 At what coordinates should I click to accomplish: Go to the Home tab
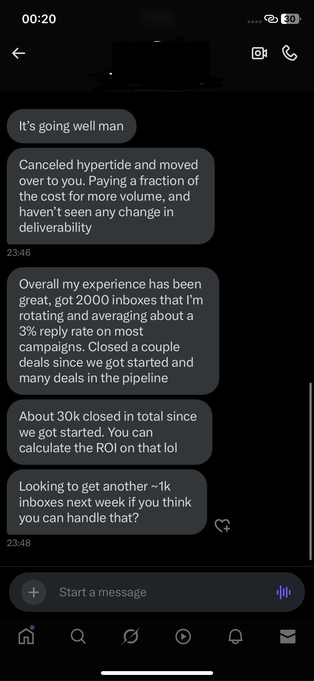point(26,636)
